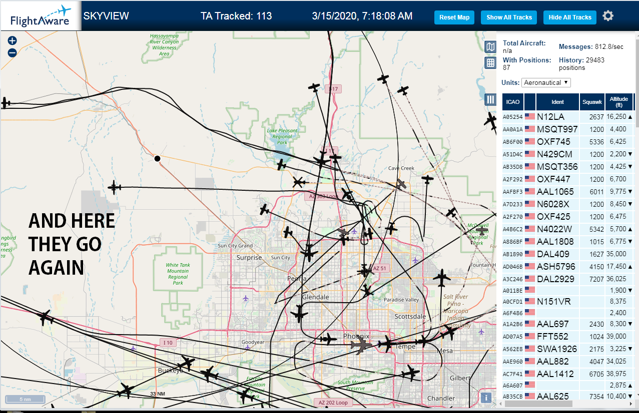Click the US flag in DAL409 row
639x413 pixels.
click(x=530, y=254)
